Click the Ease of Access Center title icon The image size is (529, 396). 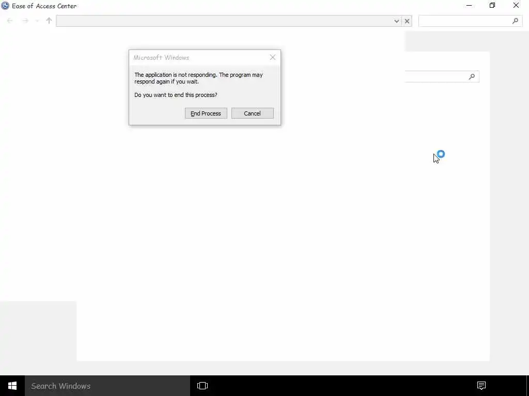5,6
